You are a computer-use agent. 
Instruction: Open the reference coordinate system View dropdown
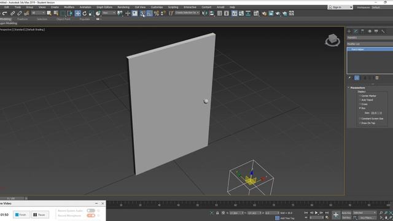click(109, 13)
